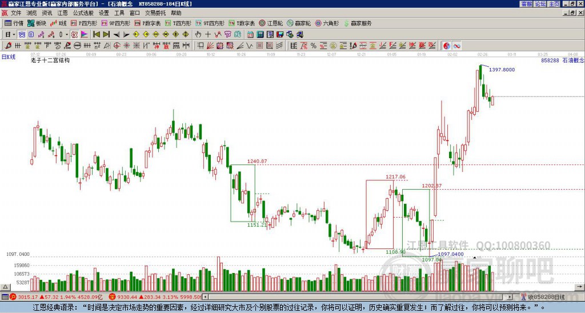Viewport: 585px width, 313px height.
Task: Click the 858288 石油概念 stock label
Action: [x=563, y=61]
